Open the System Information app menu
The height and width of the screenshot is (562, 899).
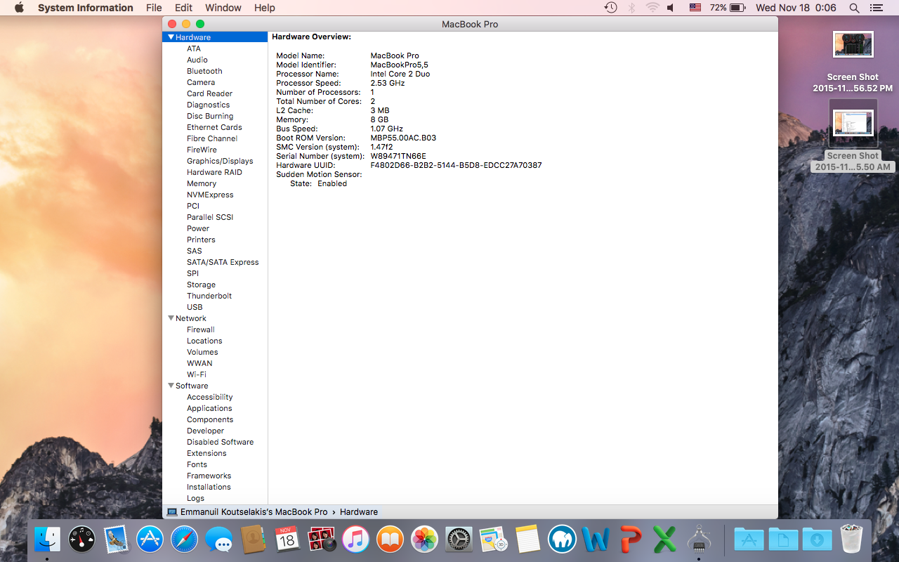click(85, 8)
